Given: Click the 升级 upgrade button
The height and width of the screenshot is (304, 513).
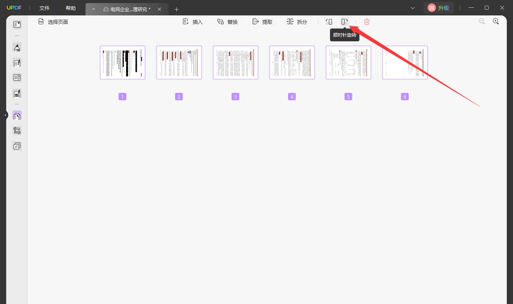Looking at the screenshot, I should tap(438, 8).
